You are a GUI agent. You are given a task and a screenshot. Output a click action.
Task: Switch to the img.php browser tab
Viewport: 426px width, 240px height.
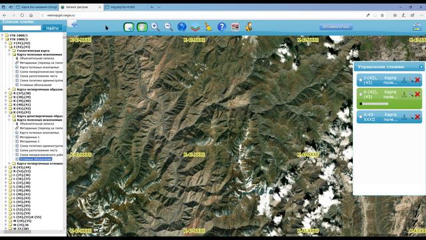click(126, 7)
